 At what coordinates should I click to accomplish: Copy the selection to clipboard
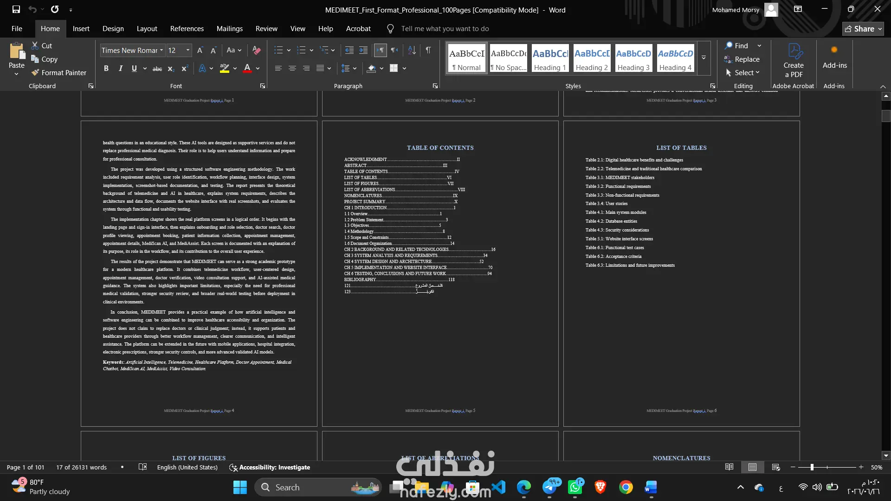(x=45, y=59)
